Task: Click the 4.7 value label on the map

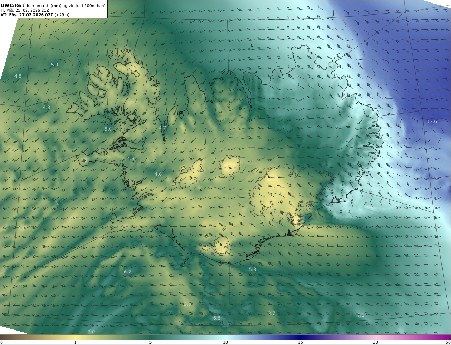Action: click(162, 128)
